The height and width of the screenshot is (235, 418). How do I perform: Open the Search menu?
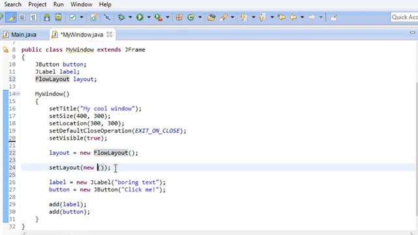coord(12,5)
